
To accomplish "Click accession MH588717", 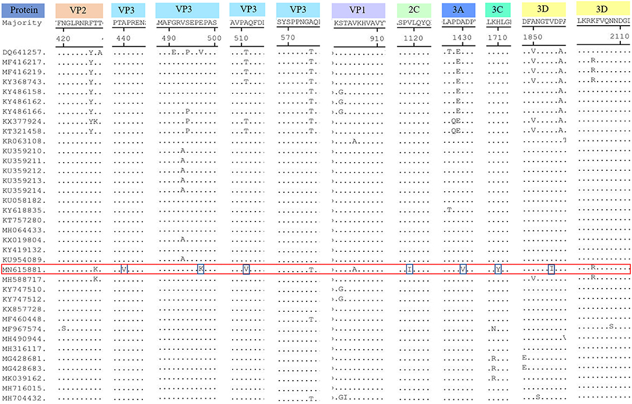I will tap(24, 280).
